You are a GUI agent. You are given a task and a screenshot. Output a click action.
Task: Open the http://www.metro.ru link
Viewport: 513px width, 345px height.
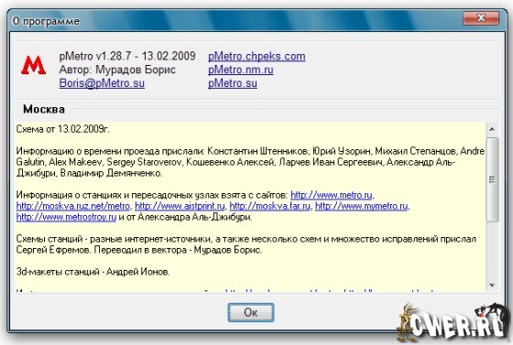tap(331, 195)
